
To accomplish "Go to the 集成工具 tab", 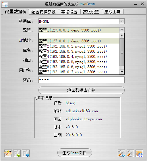I will [x=113, y=12].
